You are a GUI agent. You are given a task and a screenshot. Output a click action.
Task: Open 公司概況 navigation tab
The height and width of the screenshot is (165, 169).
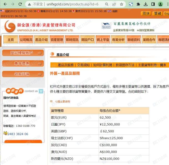pyautogui.click(x=26, y=40)
